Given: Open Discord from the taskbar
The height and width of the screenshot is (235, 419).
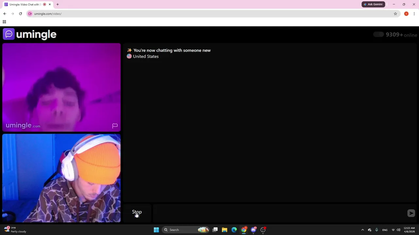Looking at the screenshot, I should (253, 230).
